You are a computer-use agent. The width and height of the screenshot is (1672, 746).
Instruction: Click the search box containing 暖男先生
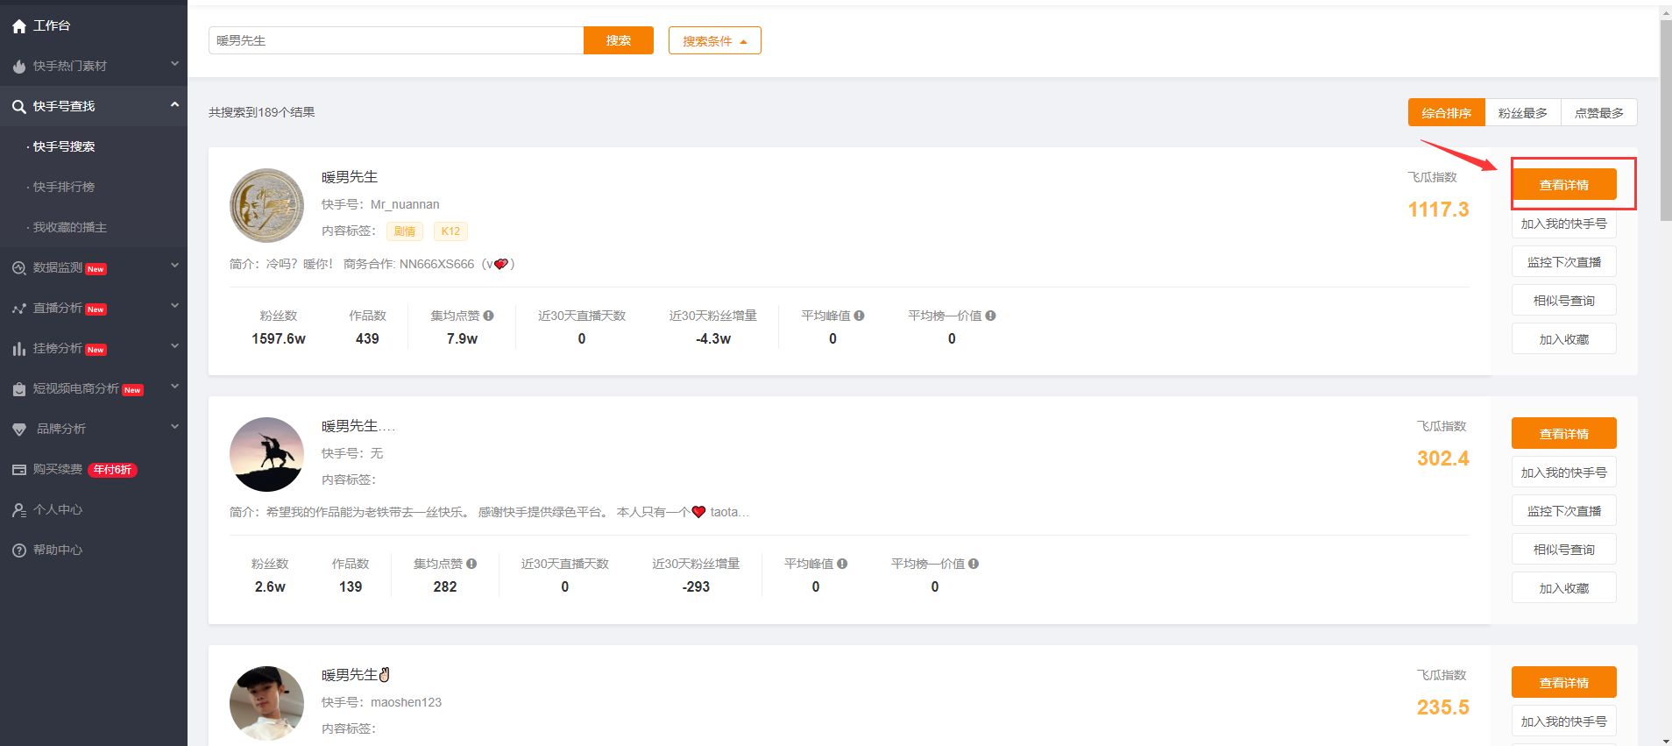396,40
